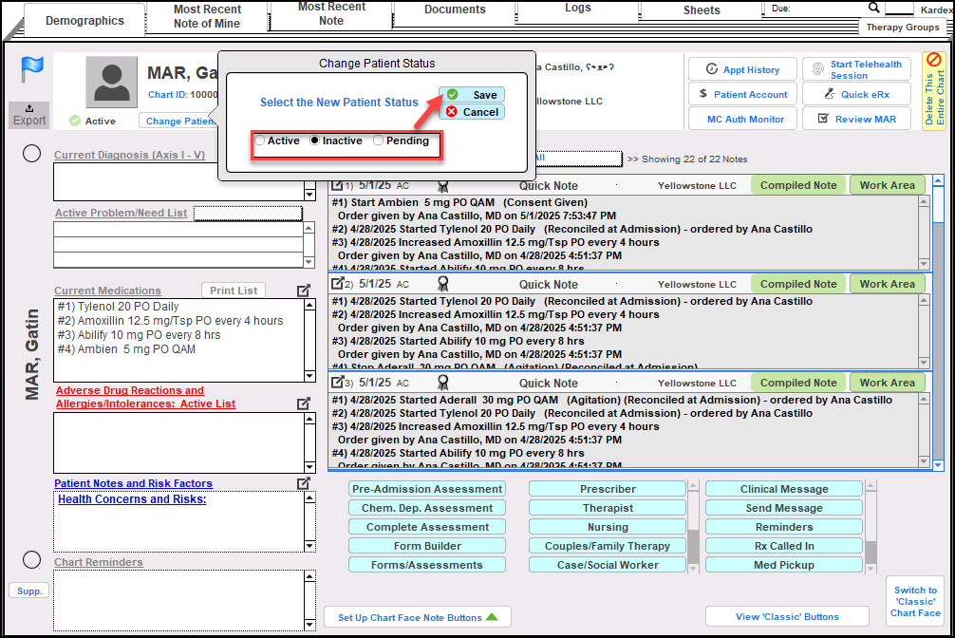Click the search magnifier icon
This screenshot has height=638, width=955.
(x=873, y=8)
